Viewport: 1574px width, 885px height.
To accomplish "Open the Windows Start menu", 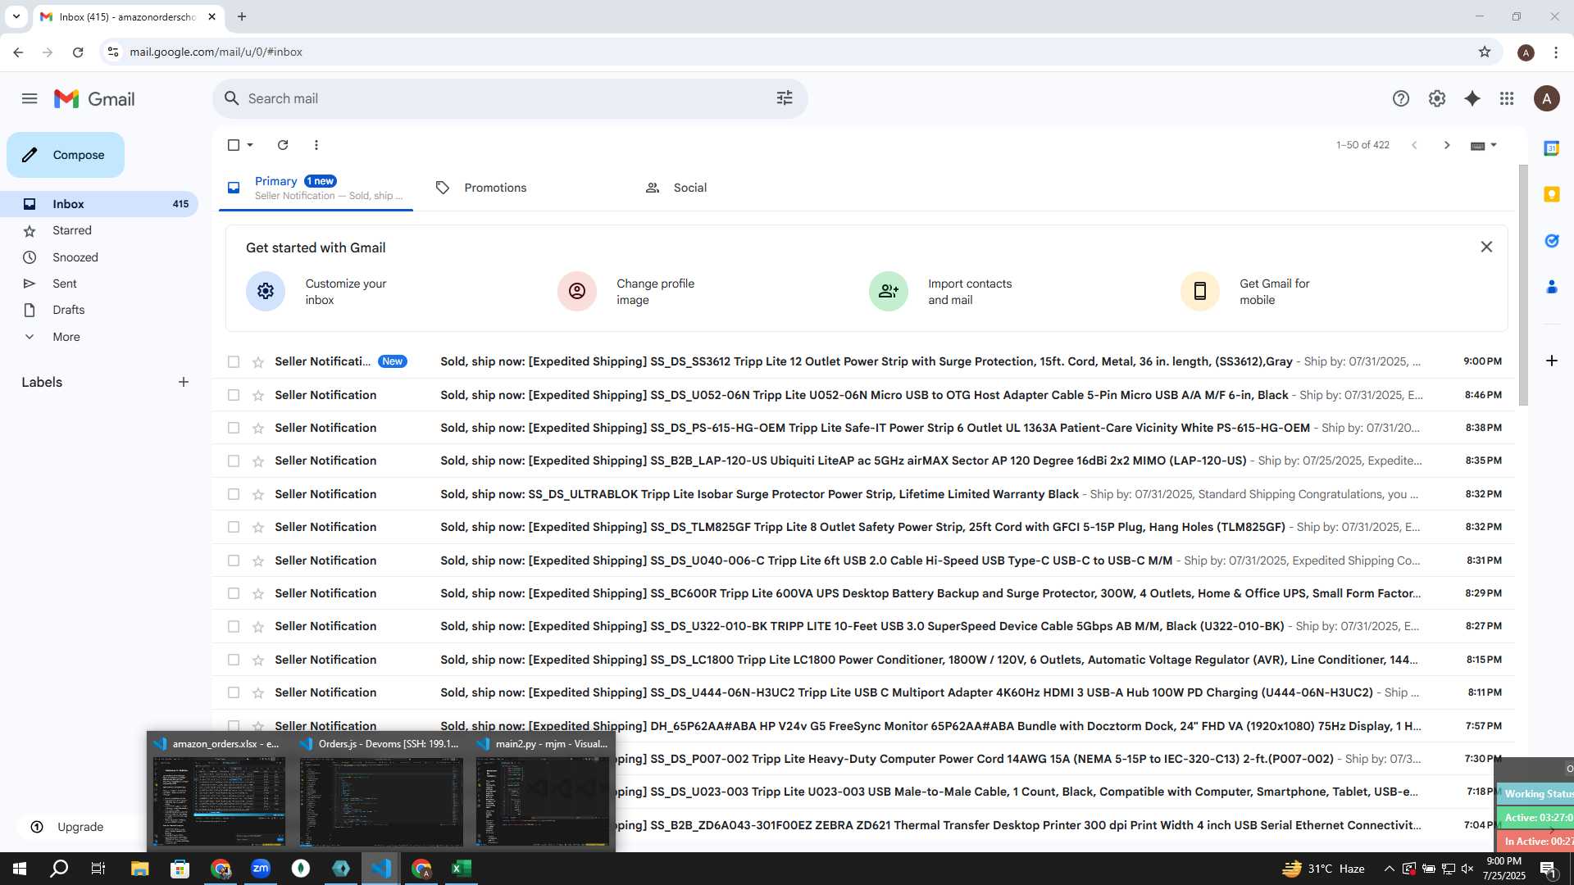I will click(20, 869).
